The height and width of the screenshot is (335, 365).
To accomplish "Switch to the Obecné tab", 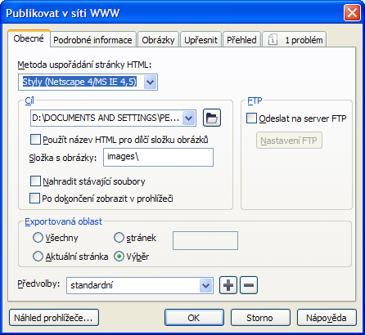I will click(29, 38).
